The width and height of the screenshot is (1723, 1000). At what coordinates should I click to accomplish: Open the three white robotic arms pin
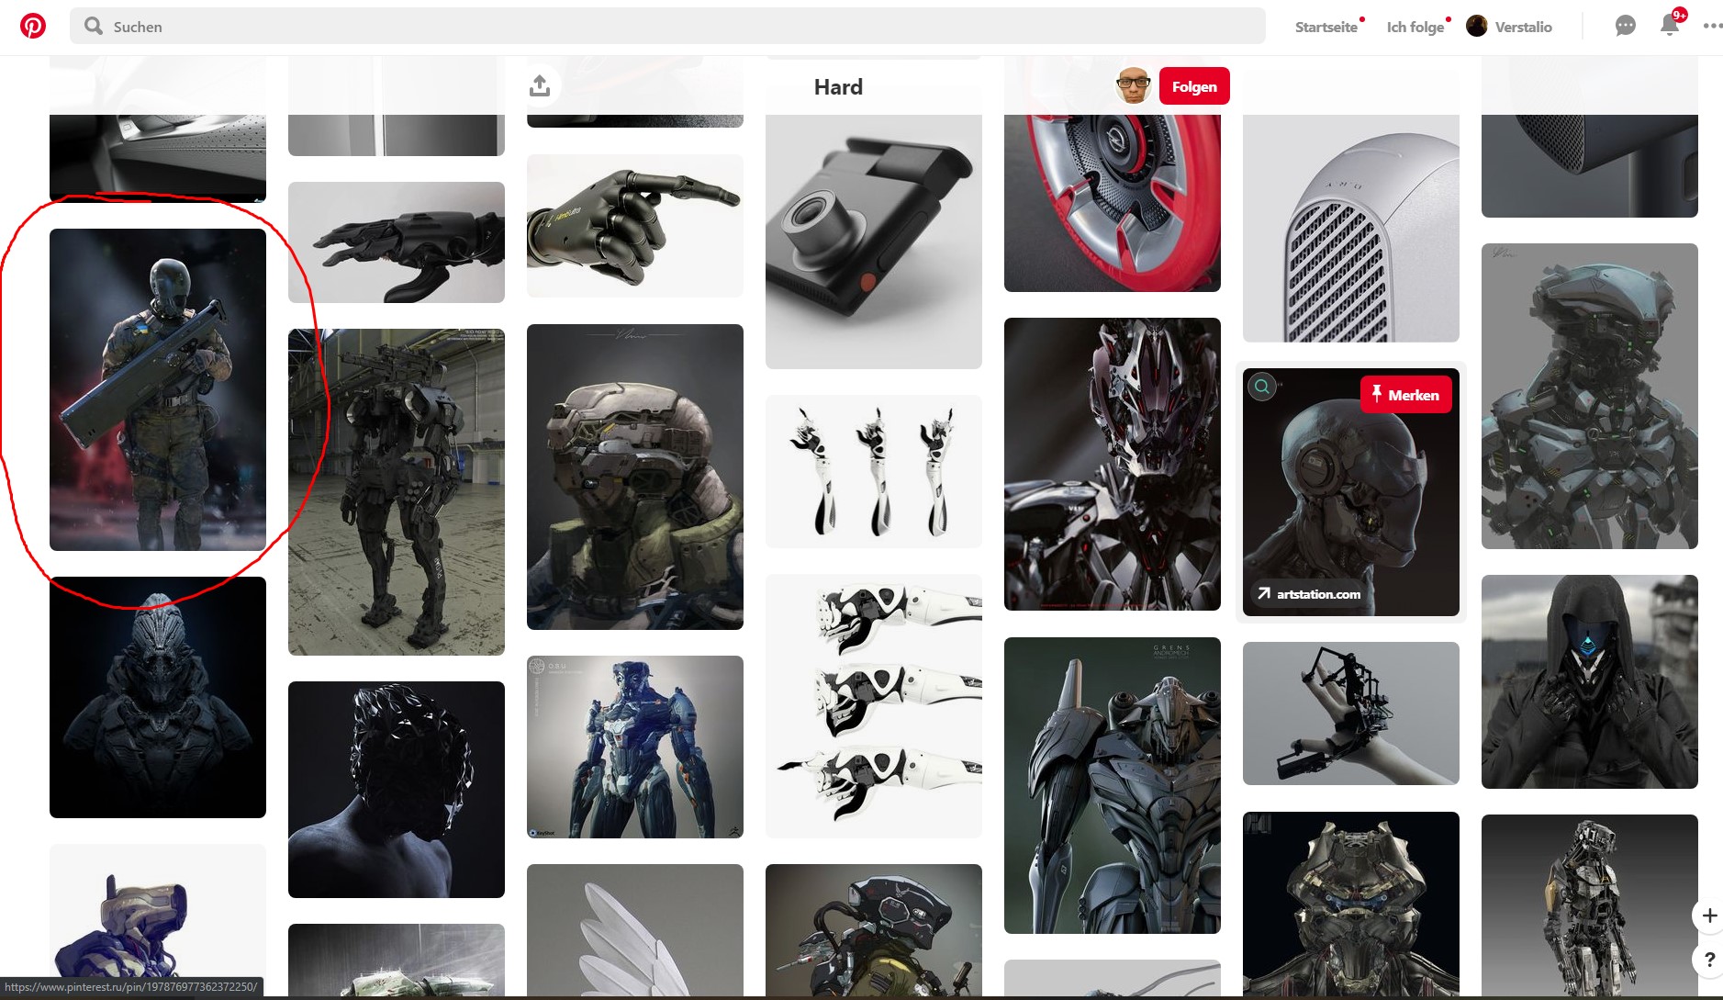874,471
